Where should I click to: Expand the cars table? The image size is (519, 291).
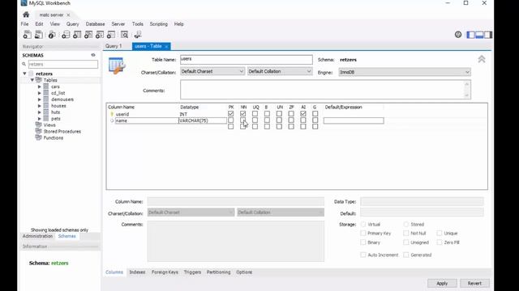click(x=40, y=86)
